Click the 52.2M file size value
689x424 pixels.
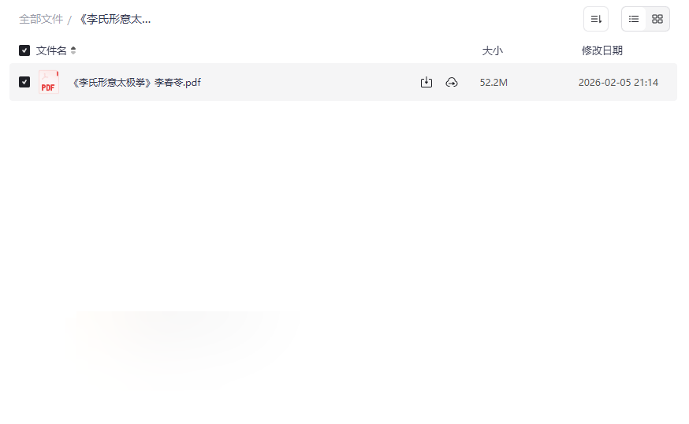pyautogui.click(x=493, y=83)
